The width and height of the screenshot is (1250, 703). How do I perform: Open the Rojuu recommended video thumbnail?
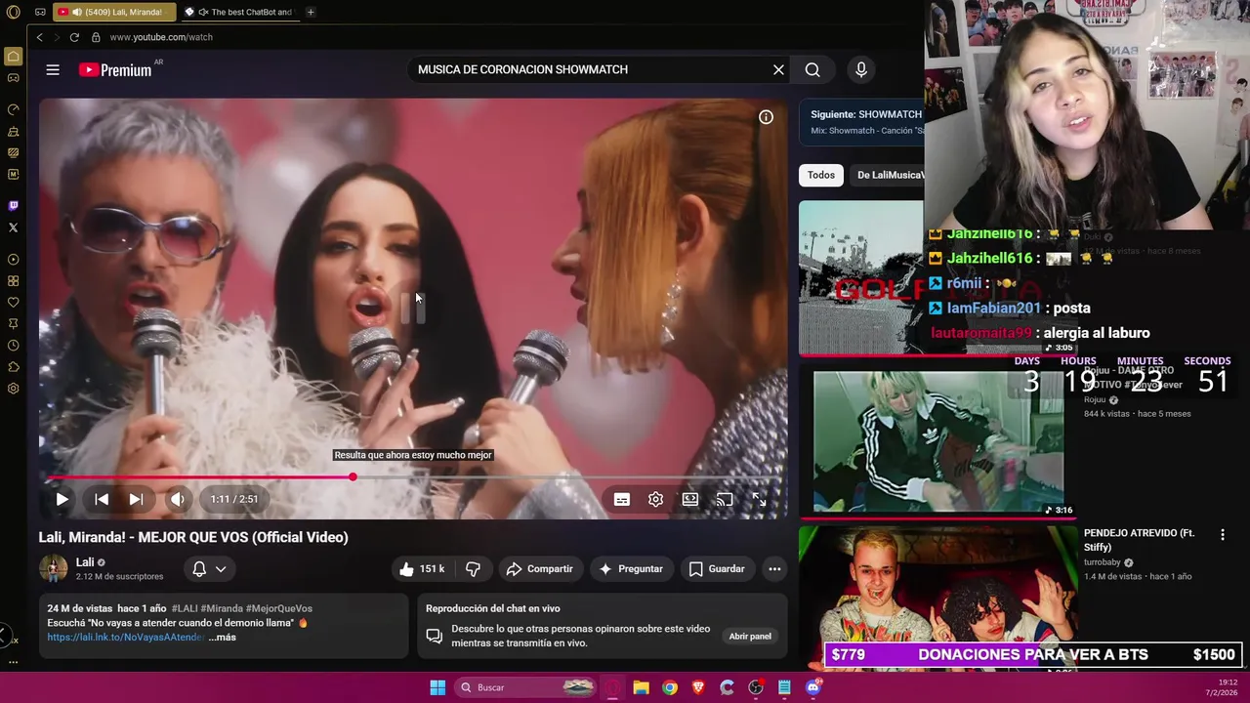pyautogui.click(x=938, y=441)
